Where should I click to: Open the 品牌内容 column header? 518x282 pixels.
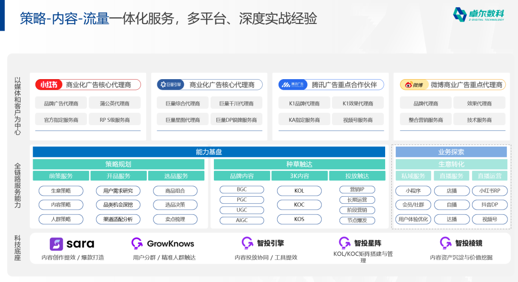point(242,176)
